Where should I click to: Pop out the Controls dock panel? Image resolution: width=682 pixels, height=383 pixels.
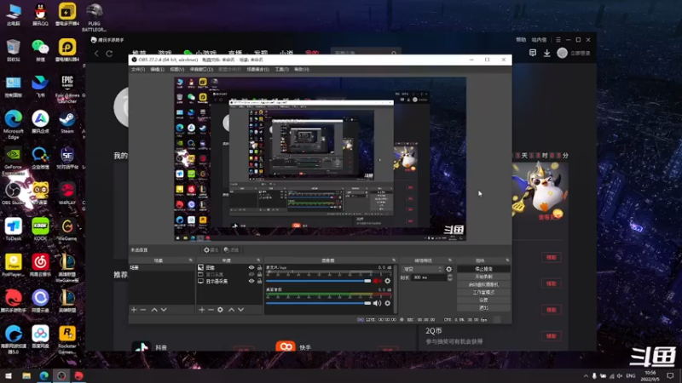[507, 260]
